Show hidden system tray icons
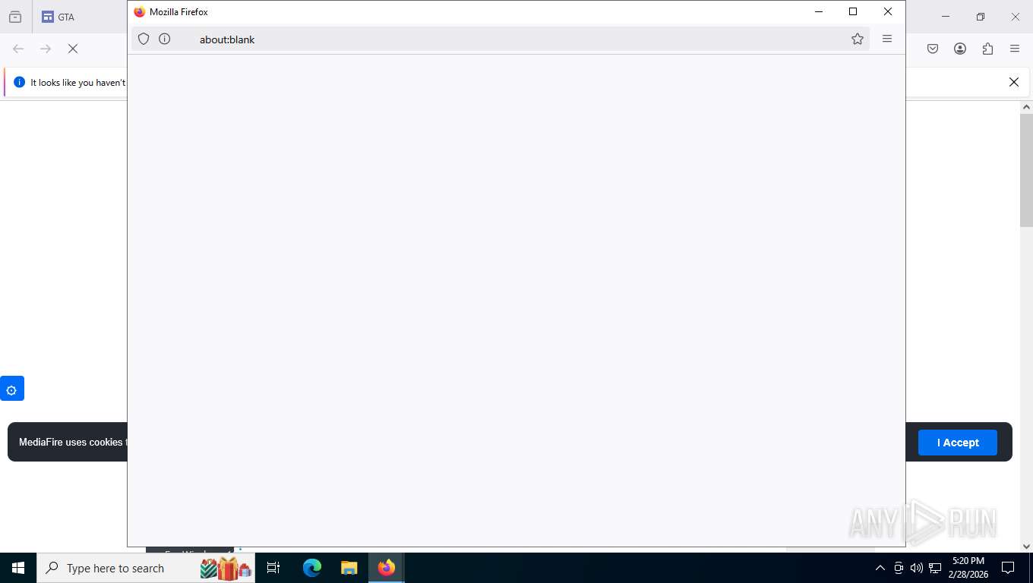 (880, 568)
